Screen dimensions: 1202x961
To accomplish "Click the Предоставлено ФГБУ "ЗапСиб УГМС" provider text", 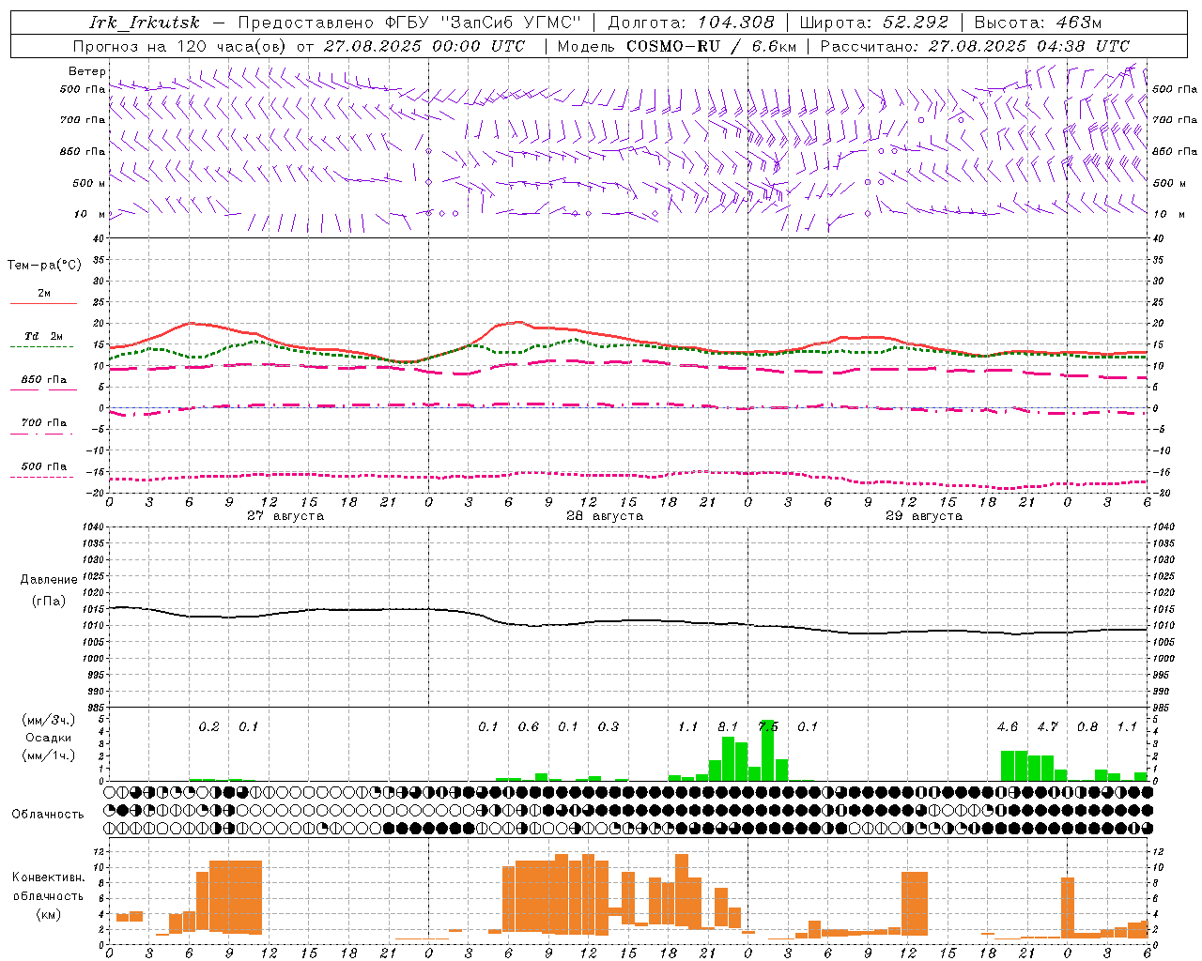I will [x=409, y=23].
